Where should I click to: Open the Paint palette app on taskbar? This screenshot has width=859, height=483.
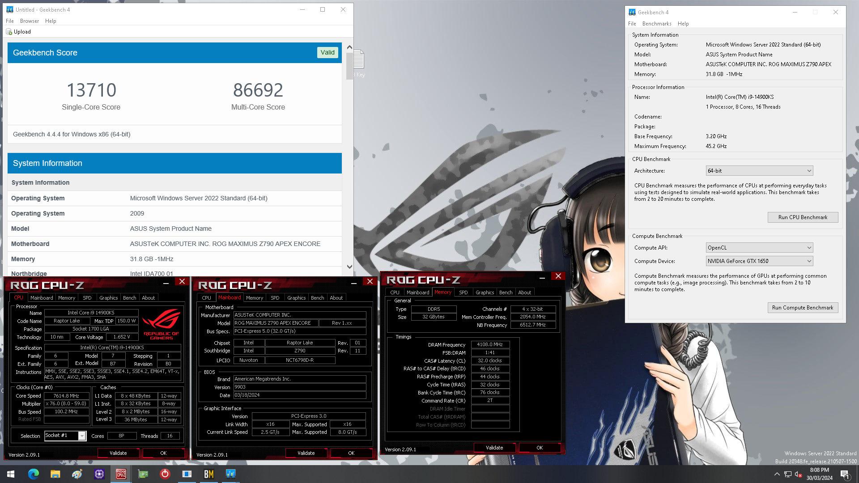coord(77,474)
